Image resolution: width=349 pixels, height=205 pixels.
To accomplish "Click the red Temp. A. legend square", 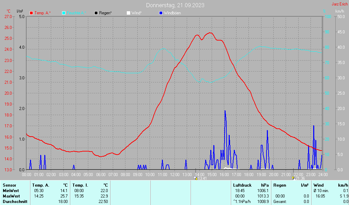I will [x=32, y=13].
